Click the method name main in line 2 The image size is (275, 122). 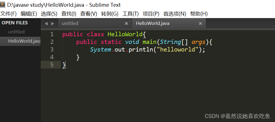tap(150, 42)
